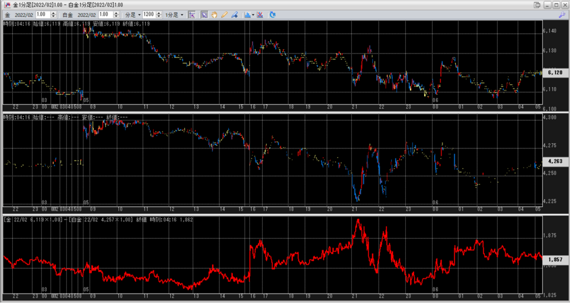570x303 pixels.
Task: Click the bar chart indicator icon
Action: pos(247,14)
